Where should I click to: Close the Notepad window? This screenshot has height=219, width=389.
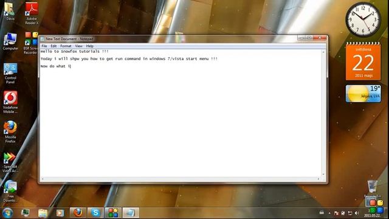(320, 38)
